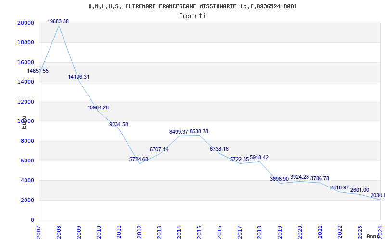Select the x-axis year 2018
385x241 pixels.
pos(260,232)
